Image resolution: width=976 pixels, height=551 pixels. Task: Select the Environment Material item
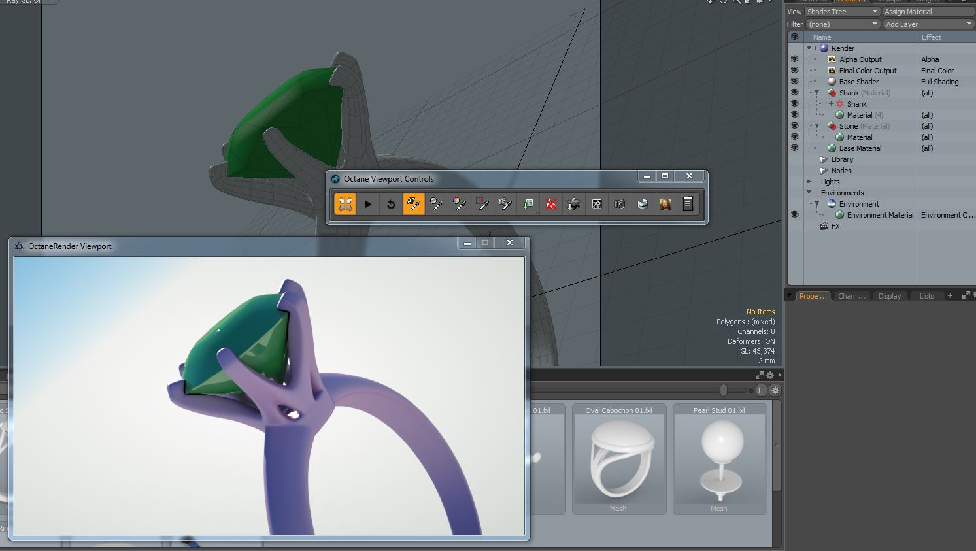point(880,215)
